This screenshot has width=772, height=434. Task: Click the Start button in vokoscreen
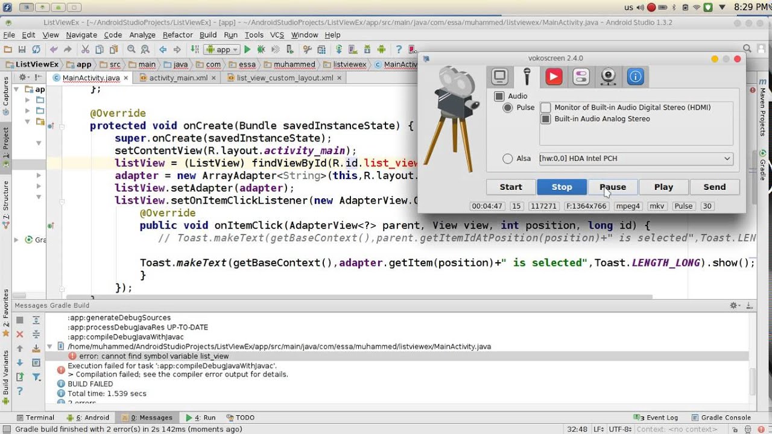(511, 187)
